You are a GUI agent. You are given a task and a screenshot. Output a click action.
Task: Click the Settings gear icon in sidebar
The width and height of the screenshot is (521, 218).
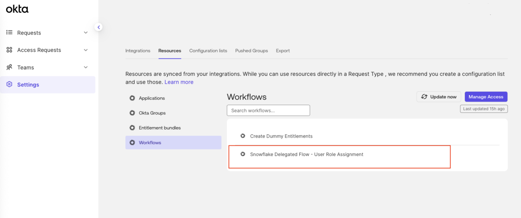(9, 84)
